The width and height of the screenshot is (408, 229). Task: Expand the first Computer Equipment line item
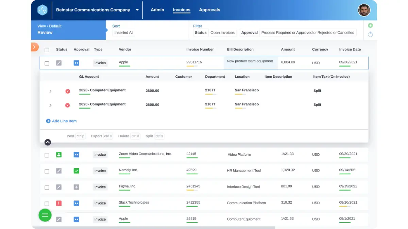point(50,91)
